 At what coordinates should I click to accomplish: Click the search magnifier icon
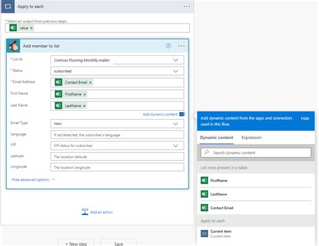pos(207,153)
